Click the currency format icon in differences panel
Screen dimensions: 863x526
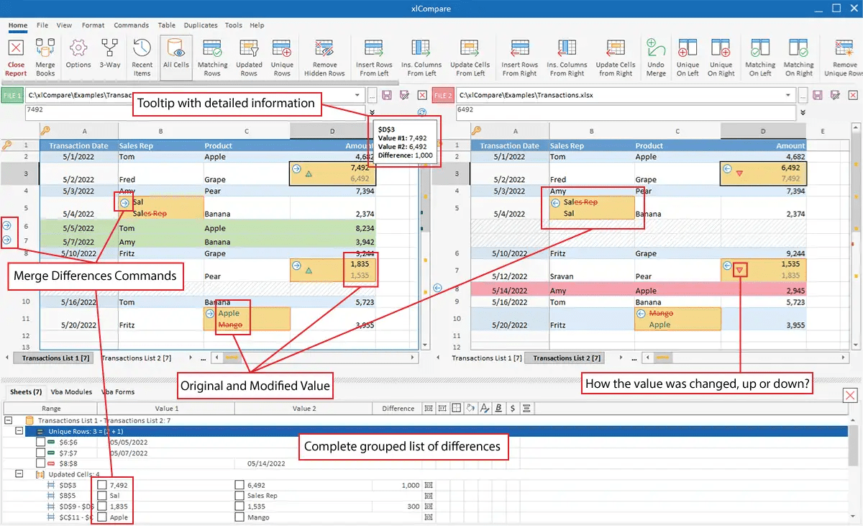(x=512, y=409)
